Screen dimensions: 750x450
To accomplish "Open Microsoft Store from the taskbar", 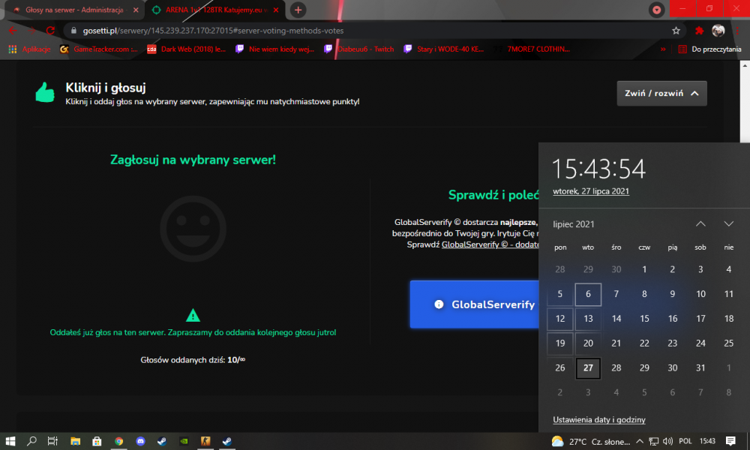I will 97,441.
